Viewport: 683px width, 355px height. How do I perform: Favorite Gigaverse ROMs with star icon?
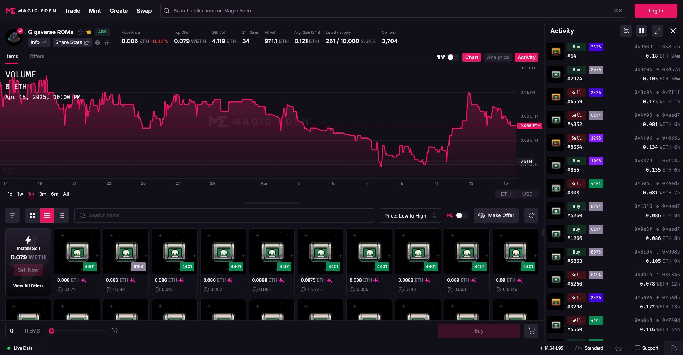[80, 32]
